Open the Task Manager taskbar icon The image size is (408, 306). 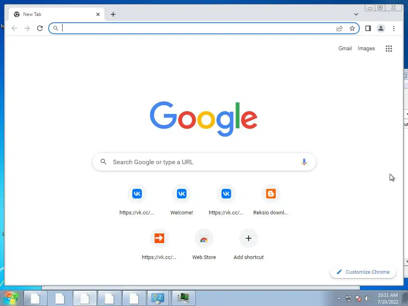183,298
